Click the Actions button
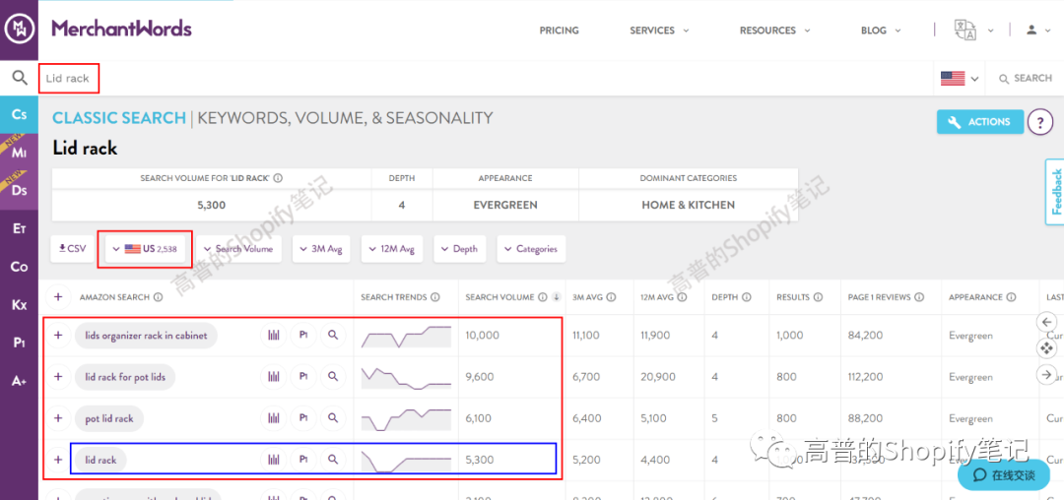This screenshot has height=500, width=1064. pos(979,122)
